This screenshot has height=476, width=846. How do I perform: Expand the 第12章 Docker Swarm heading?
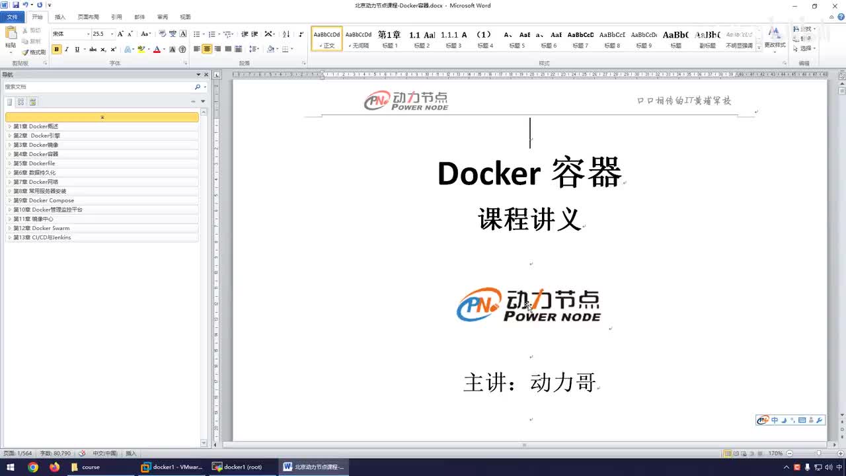click(9, 228)
